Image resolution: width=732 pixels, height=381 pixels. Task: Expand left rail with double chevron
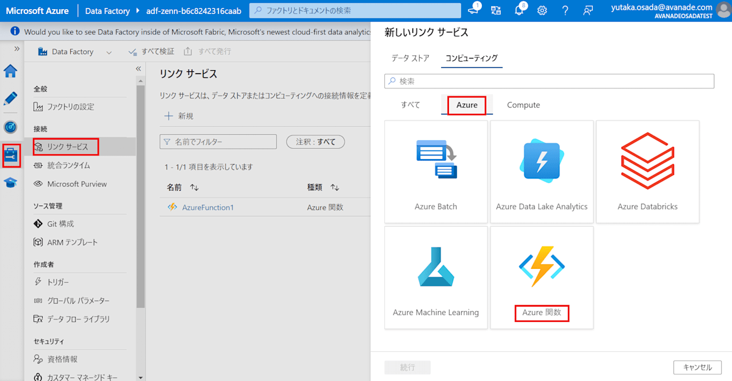pos(16,49)
